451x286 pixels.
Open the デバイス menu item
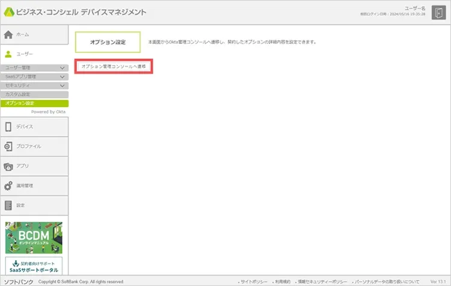pyautogui.click(x=34, y=126)
